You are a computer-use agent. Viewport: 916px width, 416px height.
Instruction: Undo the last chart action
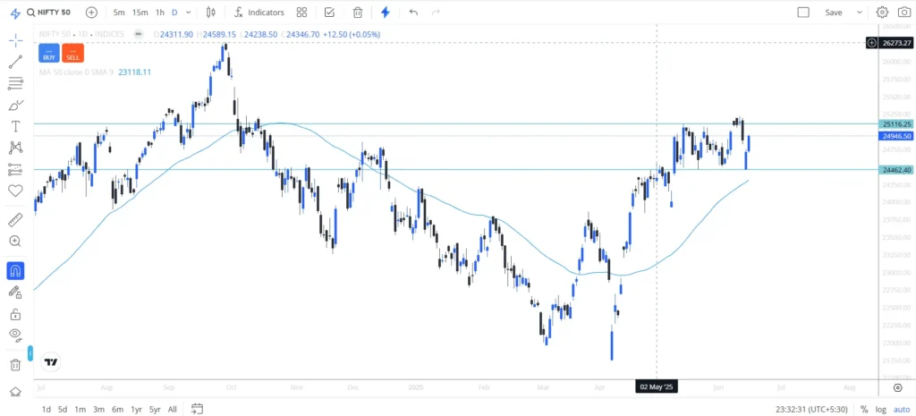pos(413,13)
